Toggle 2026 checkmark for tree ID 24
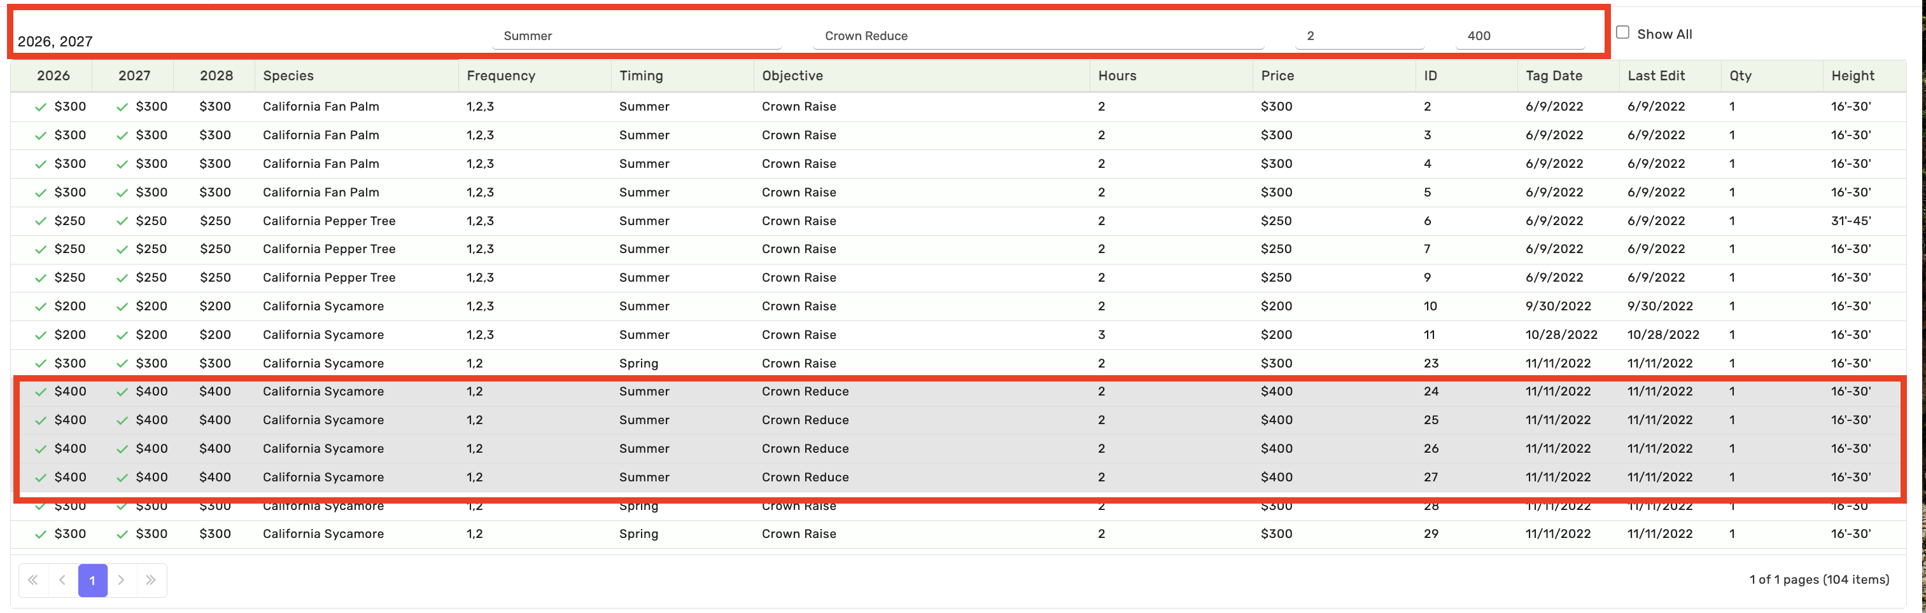Viewport: 1926px width, 613px height. pos(41,392)
